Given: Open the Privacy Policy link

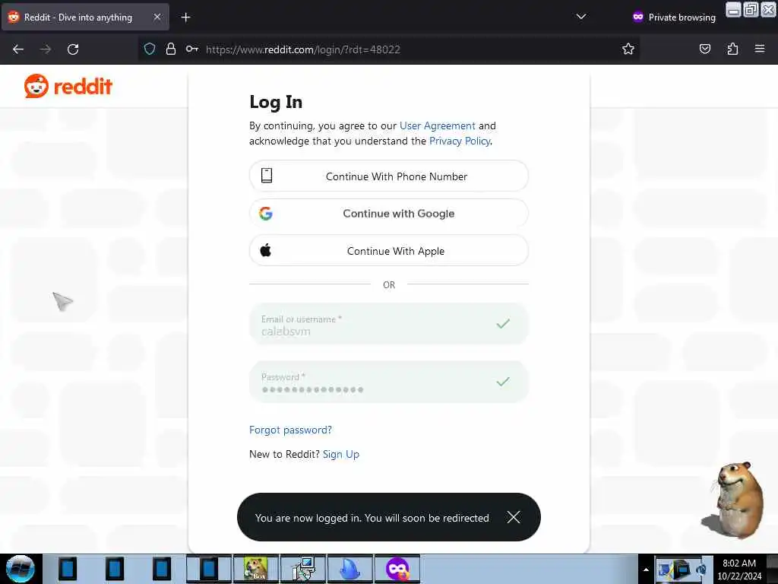Looking at the screenshot, I should (460, 141).
